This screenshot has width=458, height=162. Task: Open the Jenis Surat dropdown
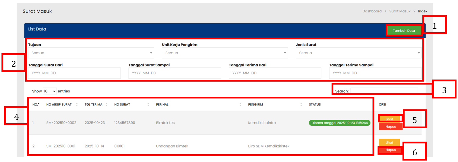tap(358, 53)
